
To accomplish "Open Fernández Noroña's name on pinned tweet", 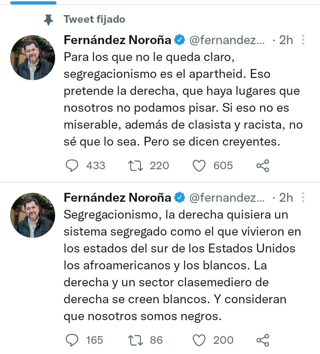I will pyautogui.click(x=117, y=40).
